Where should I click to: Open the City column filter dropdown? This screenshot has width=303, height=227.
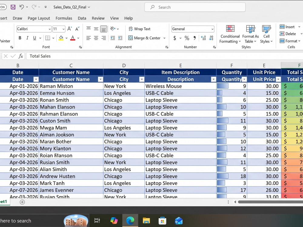[142, 79]
